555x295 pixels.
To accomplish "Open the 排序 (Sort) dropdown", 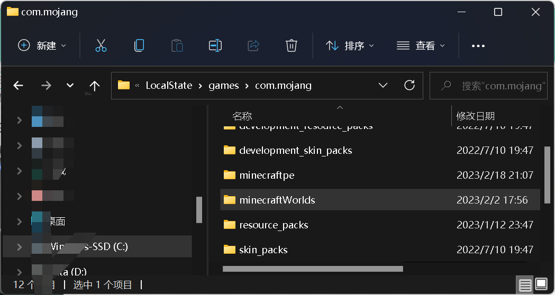I will tap(350, 45).
